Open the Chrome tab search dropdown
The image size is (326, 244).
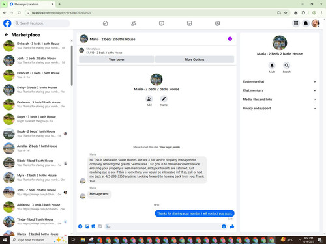tap(4, 4)
